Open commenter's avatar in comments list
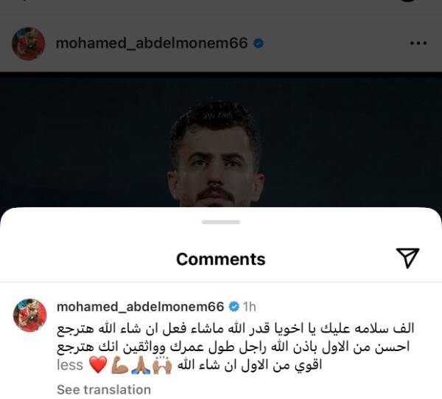The height and width of the screenshot is (399, 442). [x=30, y=315]
